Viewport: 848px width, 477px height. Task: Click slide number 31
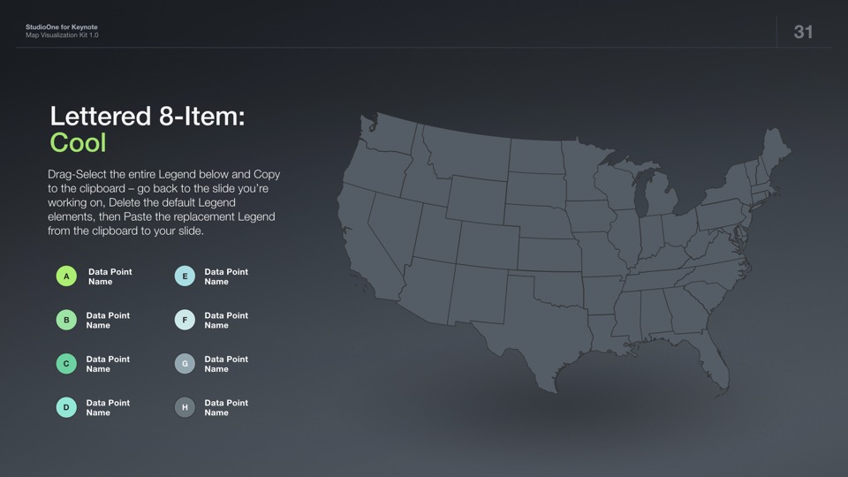click(803, 32)
